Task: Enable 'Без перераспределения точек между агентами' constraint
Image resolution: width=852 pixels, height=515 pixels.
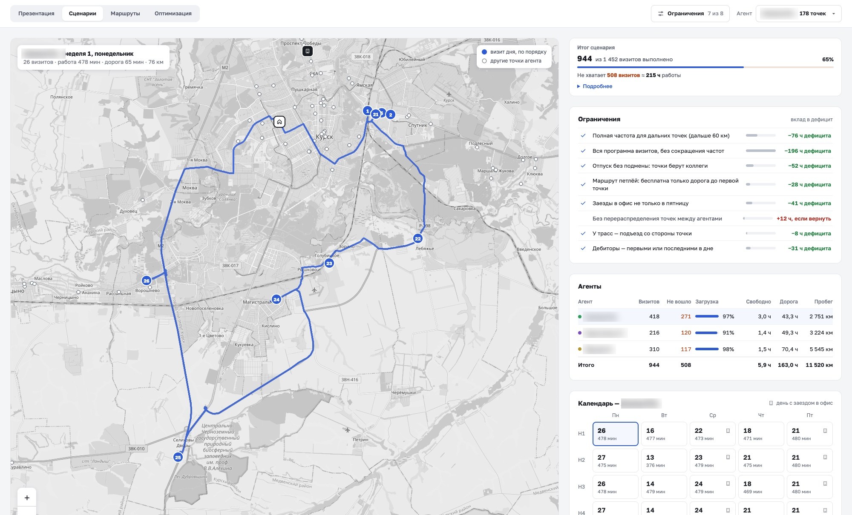Action: [583, 218]
